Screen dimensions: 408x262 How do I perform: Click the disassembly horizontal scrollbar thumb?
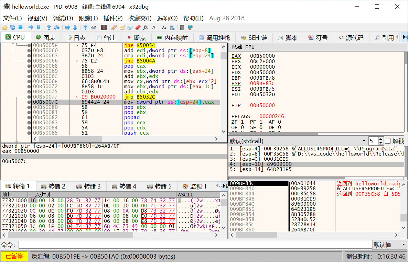[x=70, y=139]
